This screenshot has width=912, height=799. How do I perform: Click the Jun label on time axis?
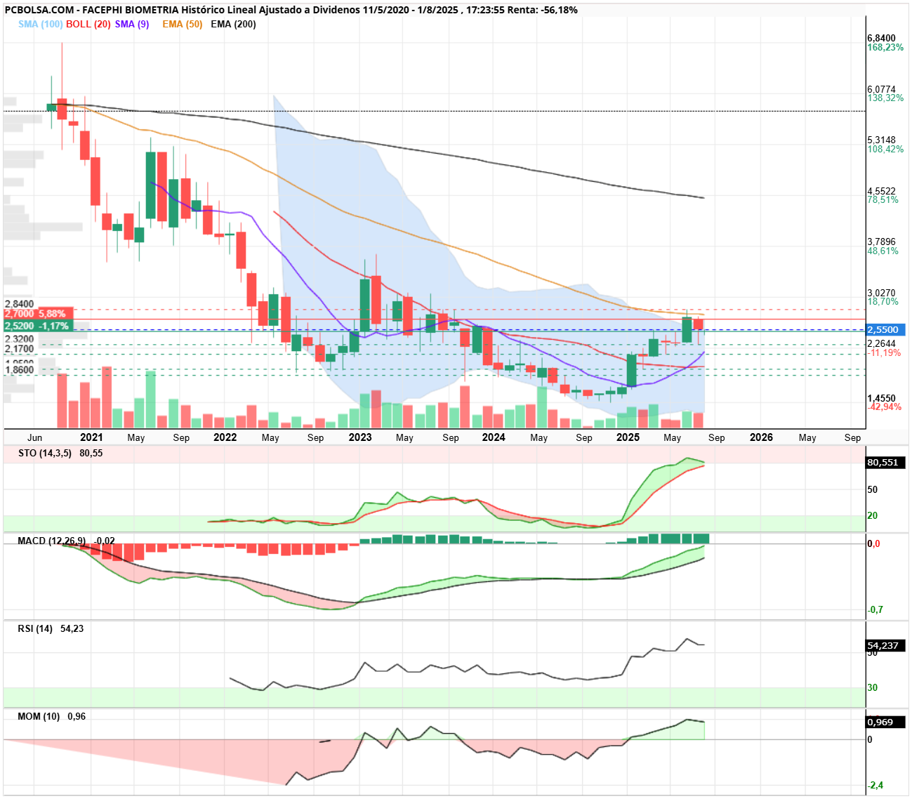pyautogui.click(x=34, y=437)
